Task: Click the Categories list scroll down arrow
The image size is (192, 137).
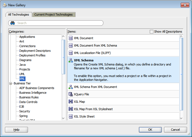Action: (x=63, y=118)
